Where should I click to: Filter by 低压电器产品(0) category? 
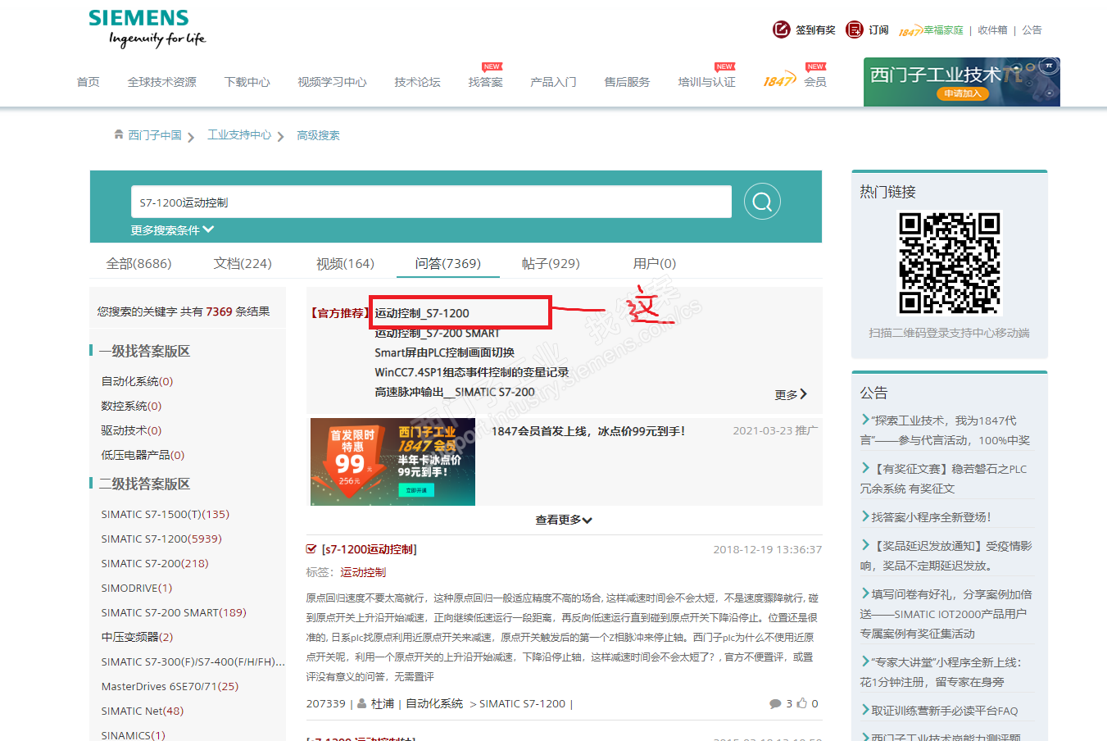pyautogui.click(x=143, y=455)
